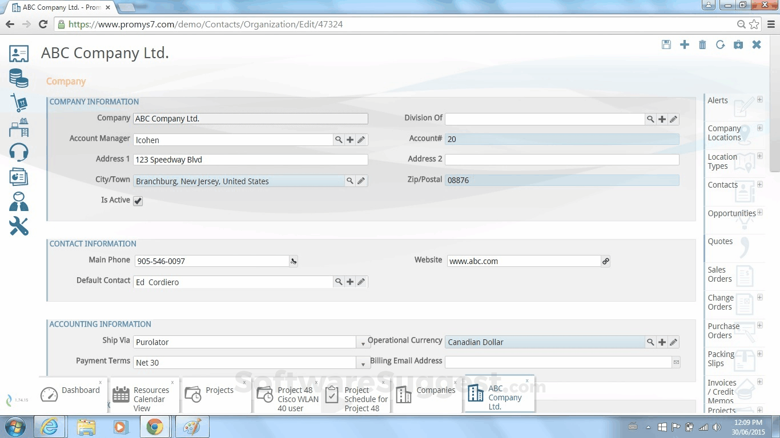The image size is (780, 438).
Task: Click the phone dial icon beside Main Phone
Action: 293,261
